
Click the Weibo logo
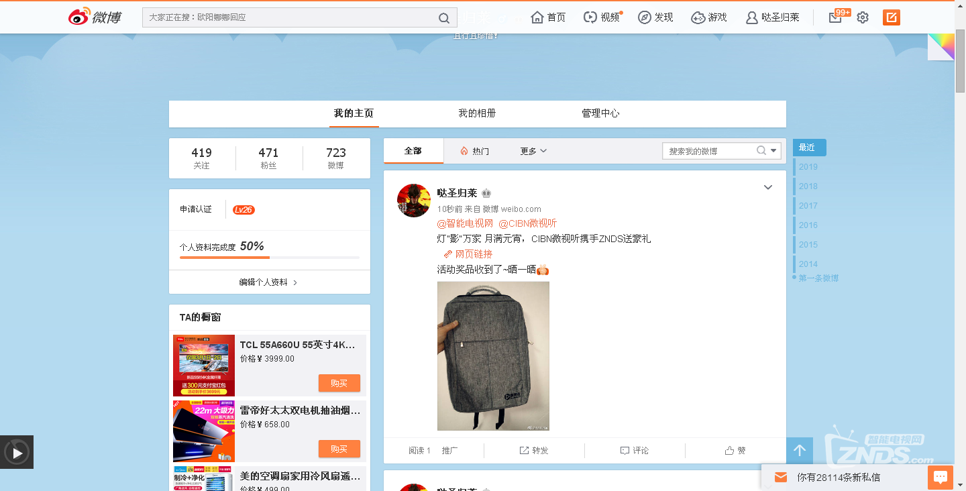click(x=95, y=17)
